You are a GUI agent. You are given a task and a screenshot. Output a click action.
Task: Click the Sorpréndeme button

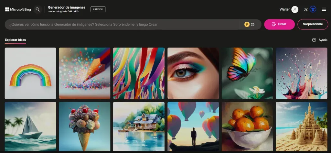[x=313, y=24]
